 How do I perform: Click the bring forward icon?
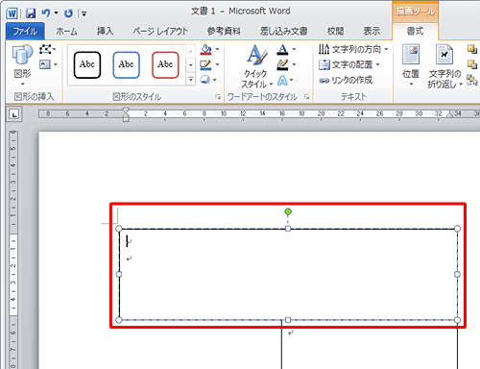coord(472,49)
